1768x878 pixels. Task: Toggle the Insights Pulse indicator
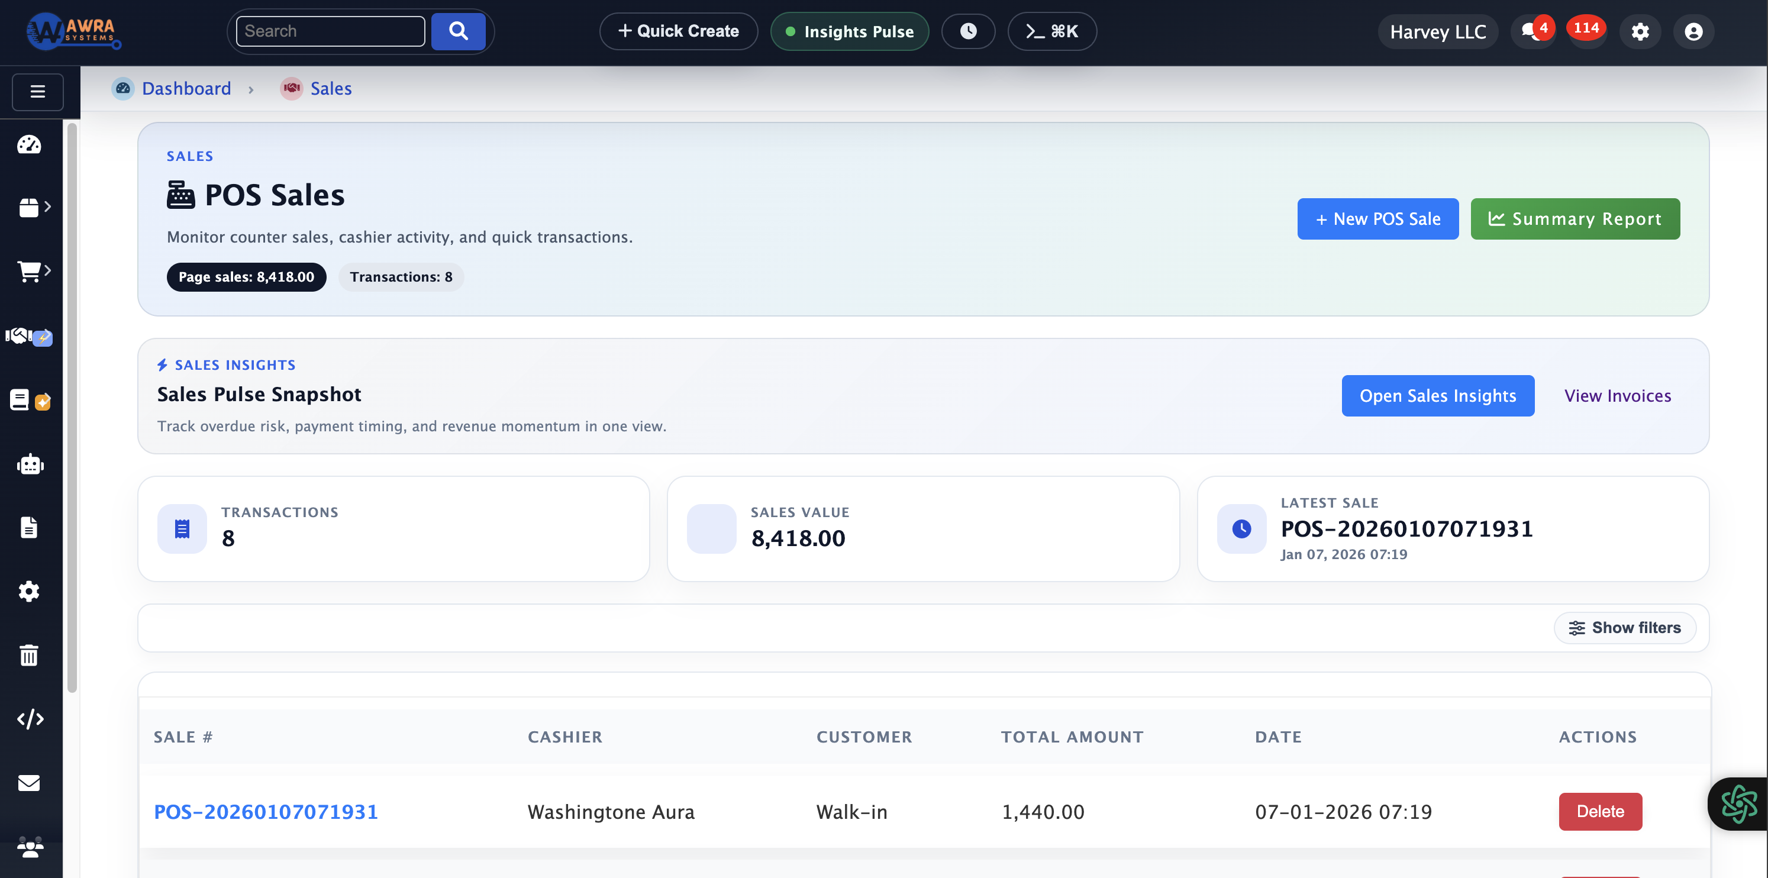pos(849,31)
